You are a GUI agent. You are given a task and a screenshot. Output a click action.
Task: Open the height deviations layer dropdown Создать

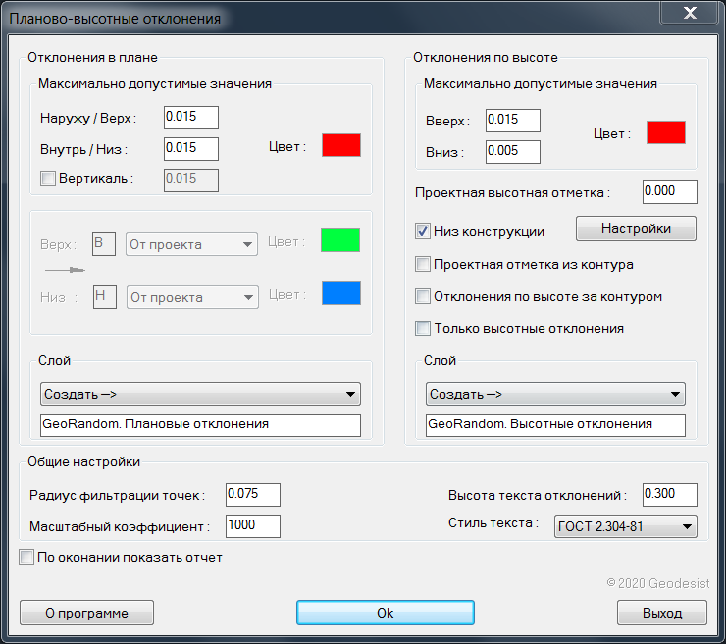click(554, 394)
